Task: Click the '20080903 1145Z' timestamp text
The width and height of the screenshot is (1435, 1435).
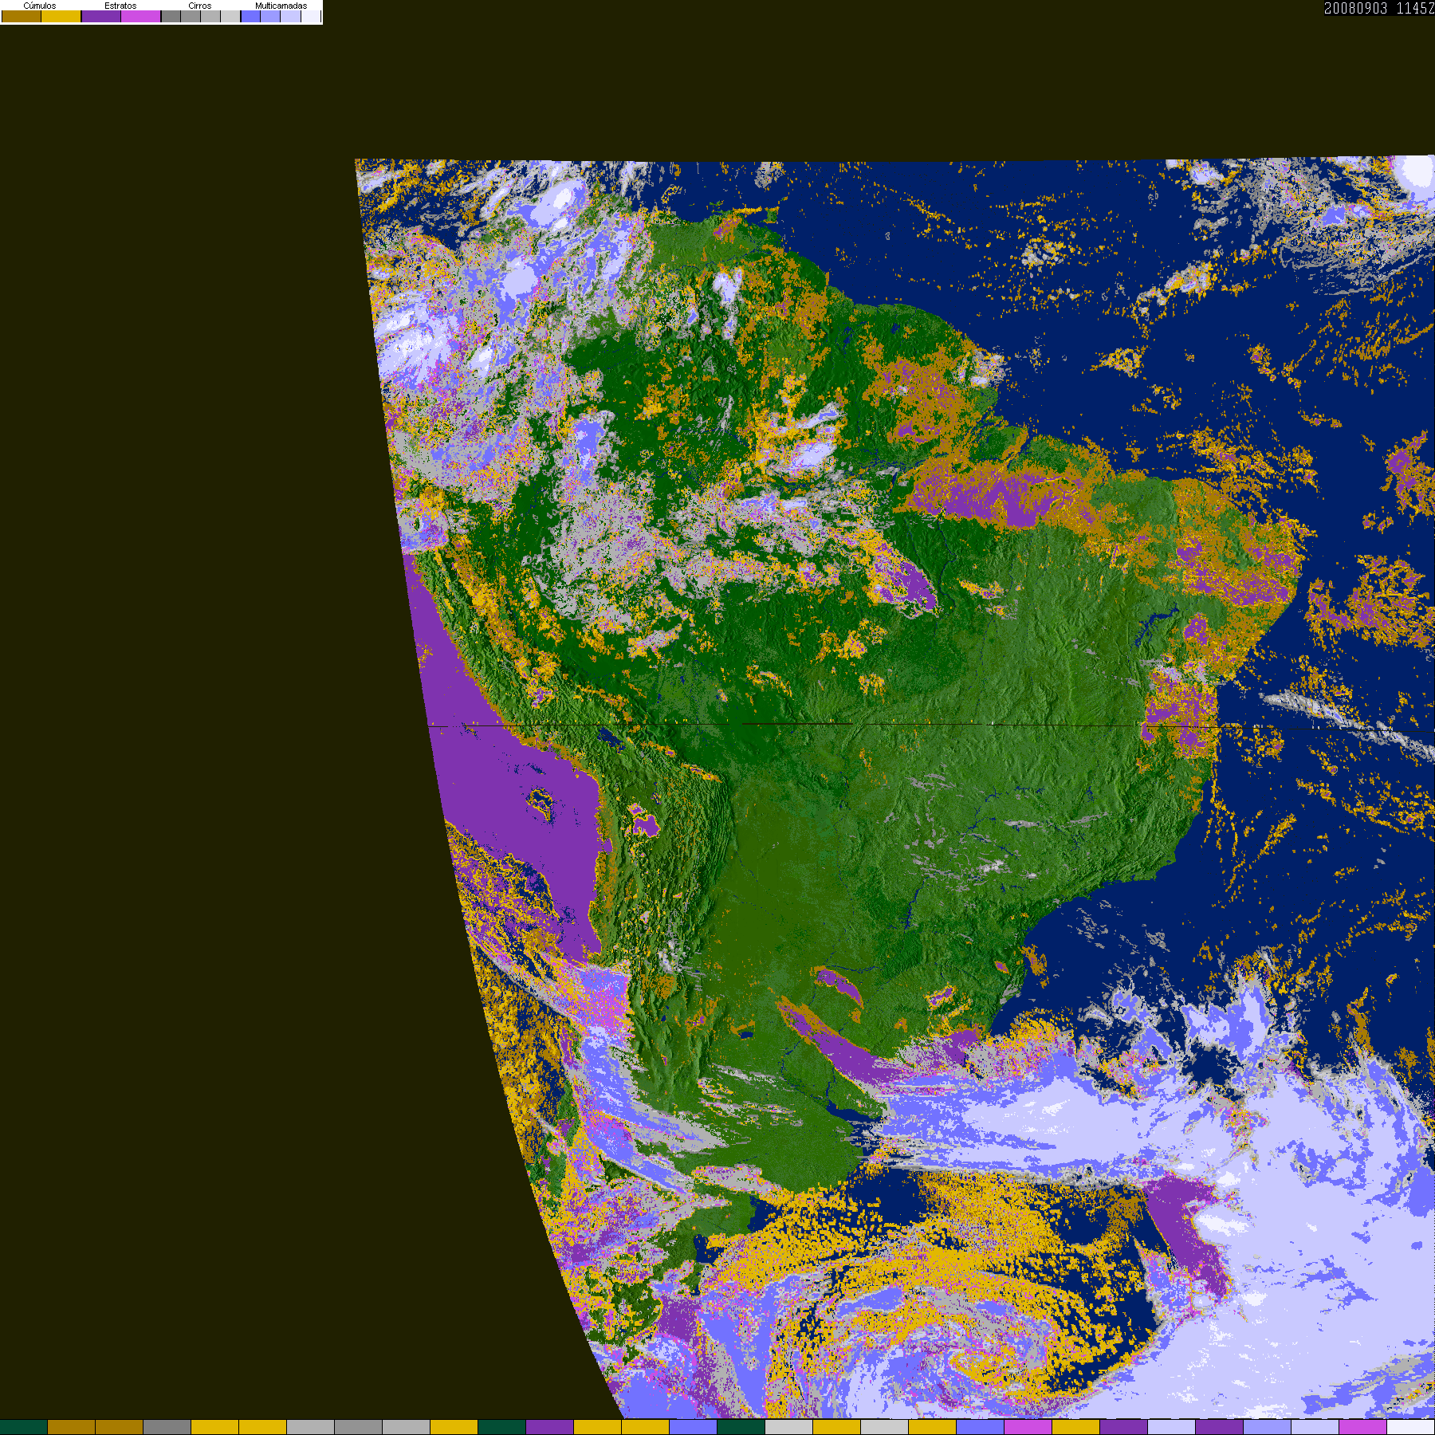Action: [1379, 8]
